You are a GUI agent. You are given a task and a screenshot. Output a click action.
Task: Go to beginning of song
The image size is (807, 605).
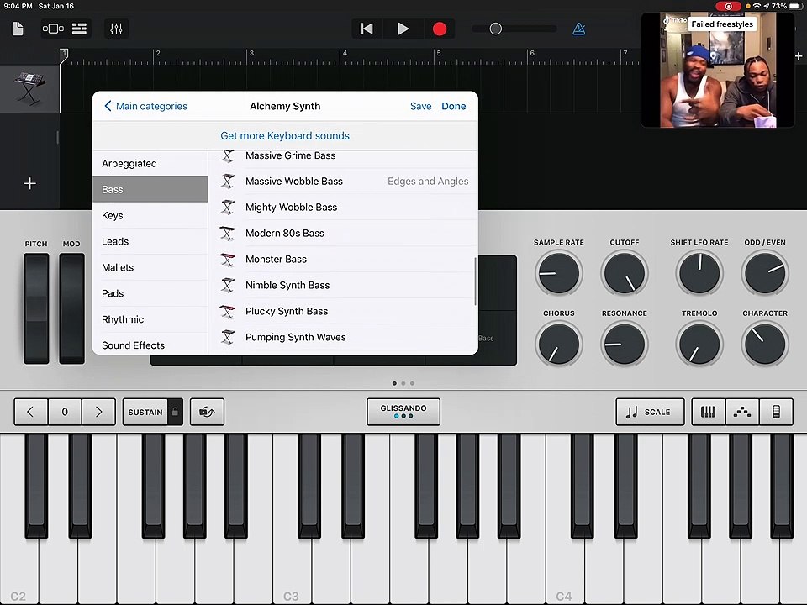click(367, 29)
